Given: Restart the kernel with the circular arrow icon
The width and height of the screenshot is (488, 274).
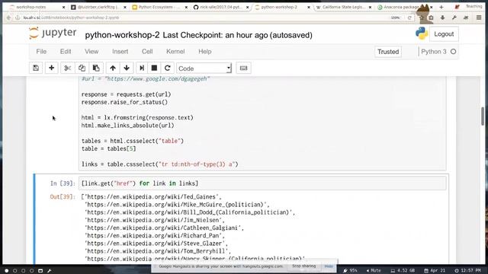Looking at the screenshot, I should click(x=168, y=68).
